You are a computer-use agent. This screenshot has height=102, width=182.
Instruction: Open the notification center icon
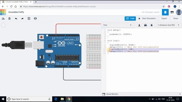click(x=178, y=99)
